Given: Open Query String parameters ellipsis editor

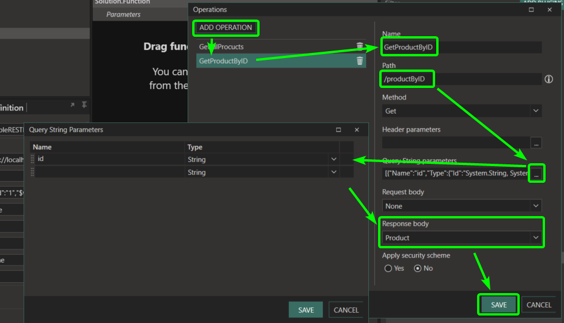Looking at the screenshot, I should coord(536,174).
